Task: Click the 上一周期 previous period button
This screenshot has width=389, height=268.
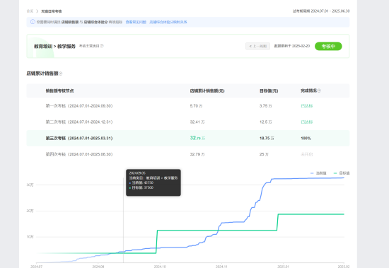Action: tap(257, 46)
